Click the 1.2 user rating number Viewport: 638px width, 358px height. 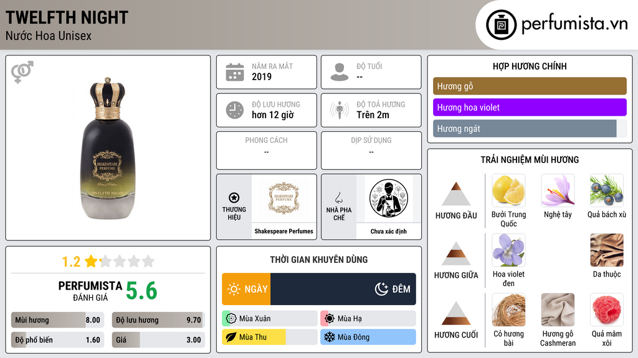pyautogui.click(x=71, y=262)
